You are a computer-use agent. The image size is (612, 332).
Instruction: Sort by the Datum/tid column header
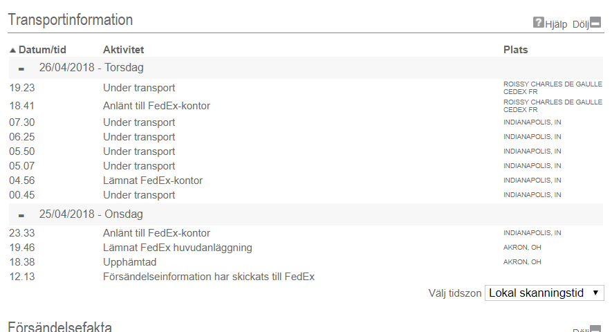pyautogui.click(x=42, y=50)
